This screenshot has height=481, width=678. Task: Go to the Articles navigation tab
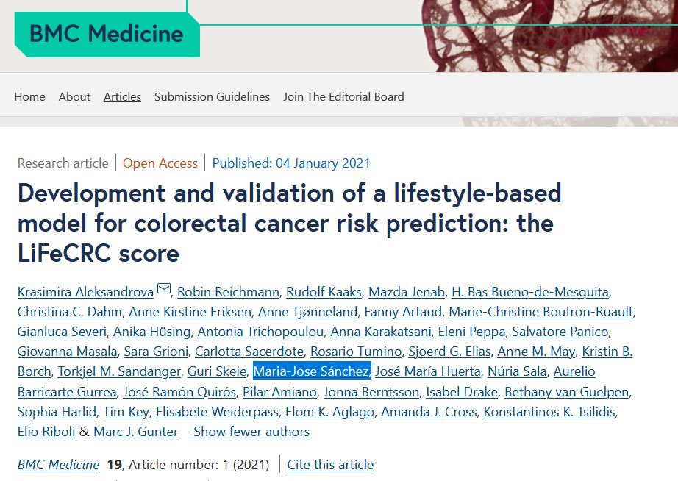point(122,96)
